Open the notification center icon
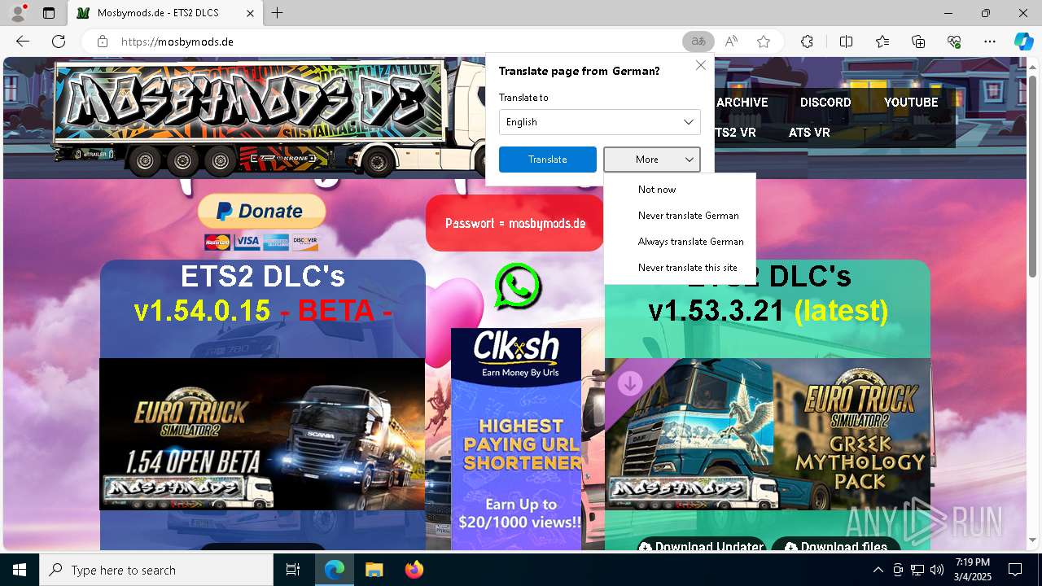1042x586 pixels. tap(1015, 570)
